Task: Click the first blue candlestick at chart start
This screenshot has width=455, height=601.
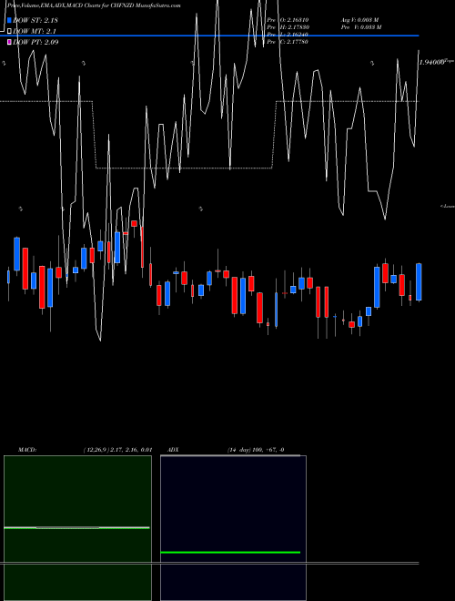Action: coord(8,277)
